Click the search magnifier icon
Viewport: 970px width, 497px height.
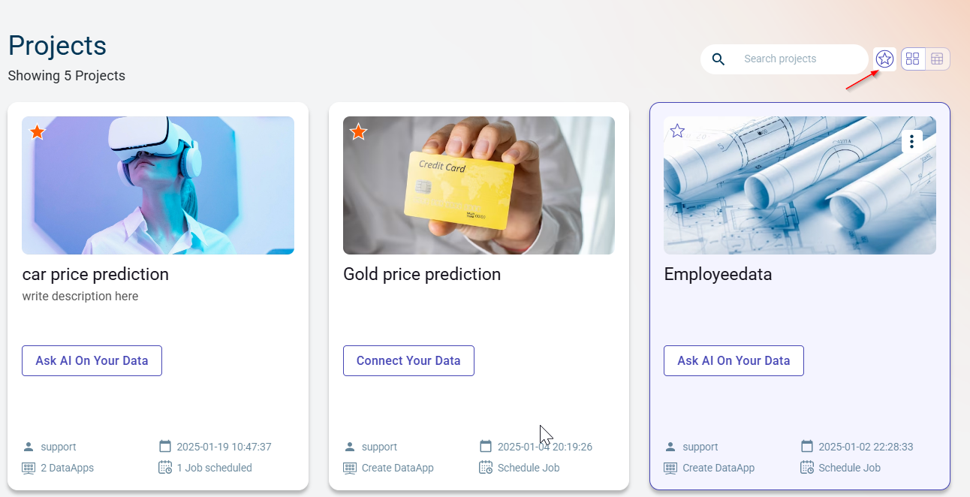(x=718, y=59)
